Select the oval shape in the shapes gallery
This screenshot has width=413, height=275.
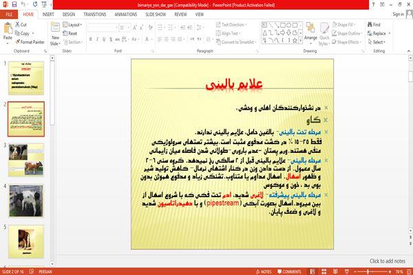[x=289, y=26]
